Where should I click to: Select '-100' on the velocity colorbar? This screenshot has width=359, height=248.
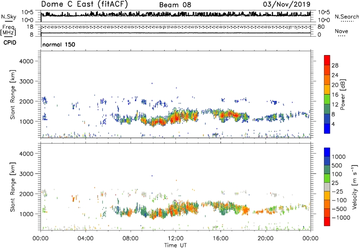339,200
